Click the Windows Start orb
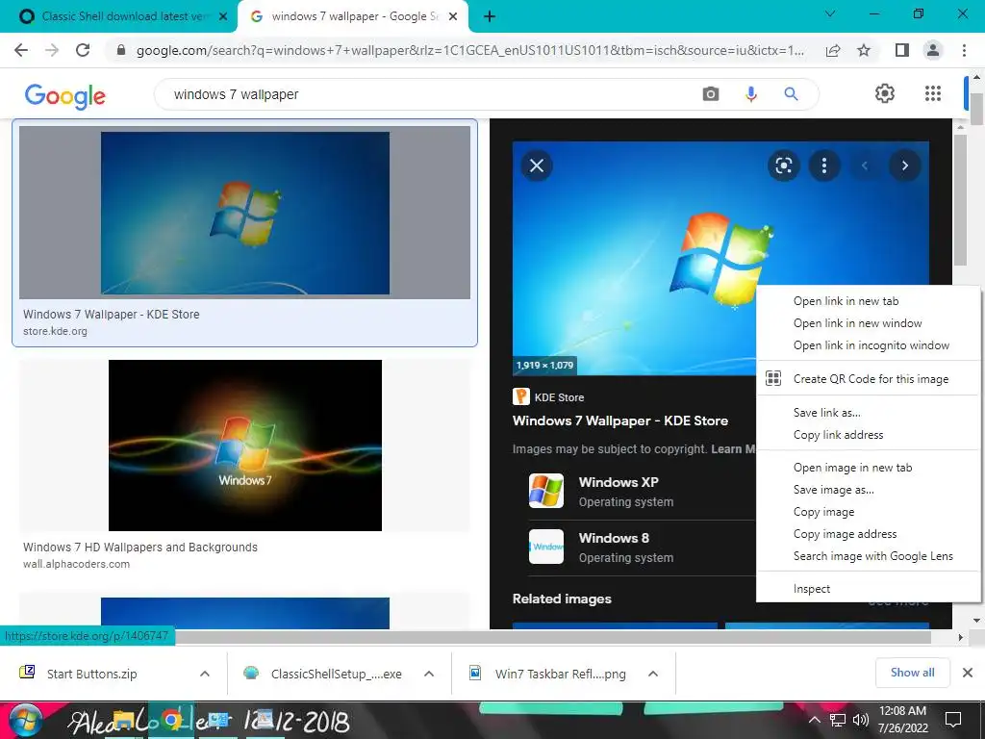Image resolution: width=985 pixels, height=739 pixels. pyautogui.click(x=26, y=722)
